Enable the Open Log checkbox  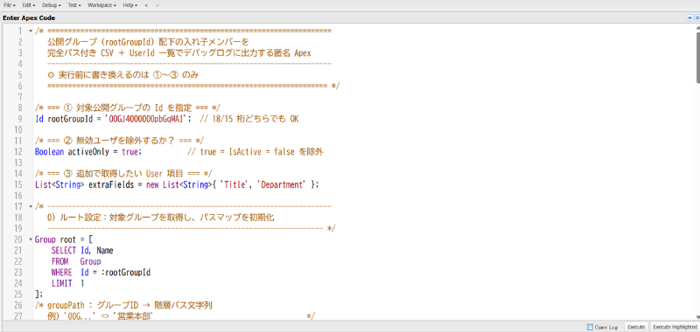(x=590, y=327)
